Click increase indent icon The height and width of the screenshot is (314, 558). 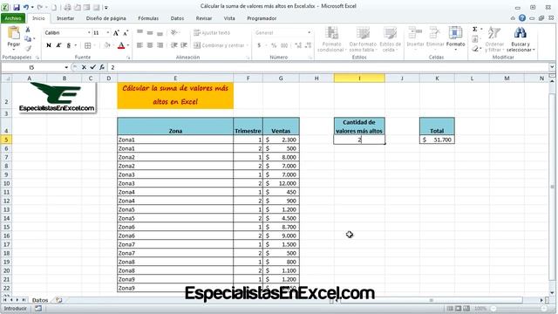[184, 45]
